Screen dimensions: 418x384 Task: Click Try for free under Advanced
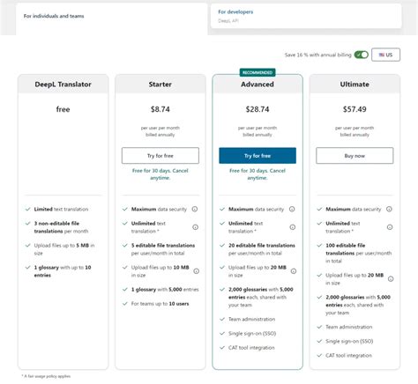258,156
